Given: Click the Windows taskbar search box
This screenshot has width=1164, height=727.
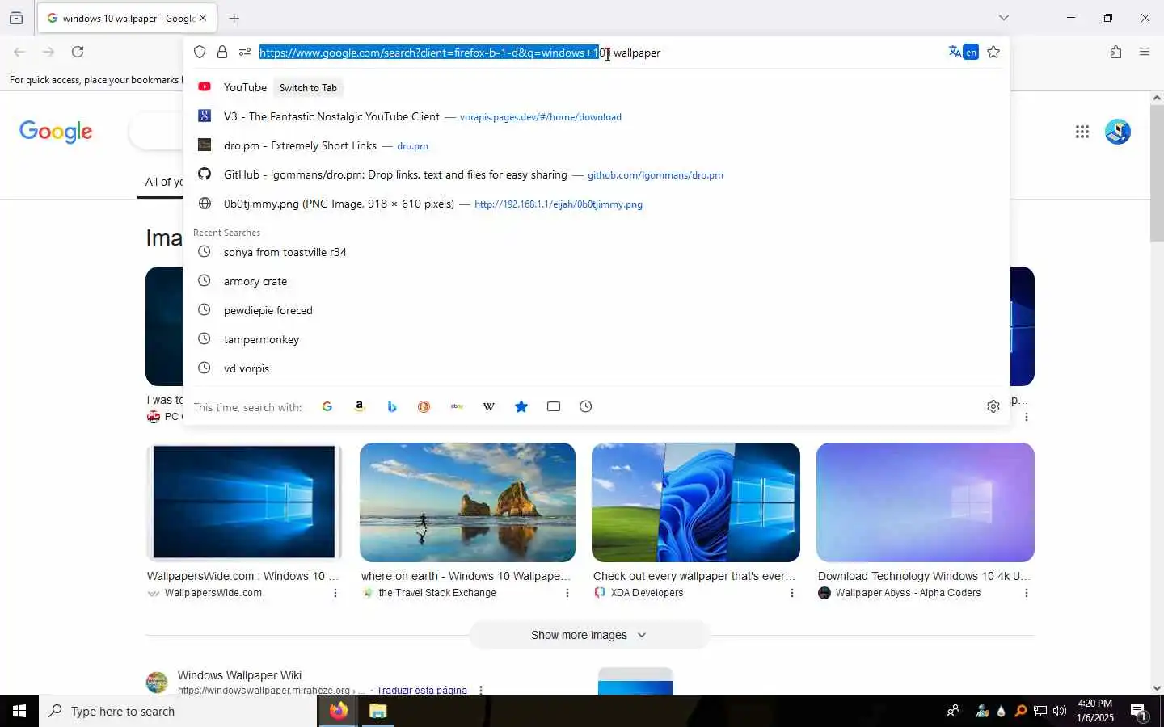Looking at the screenshot, I should 178,711.
